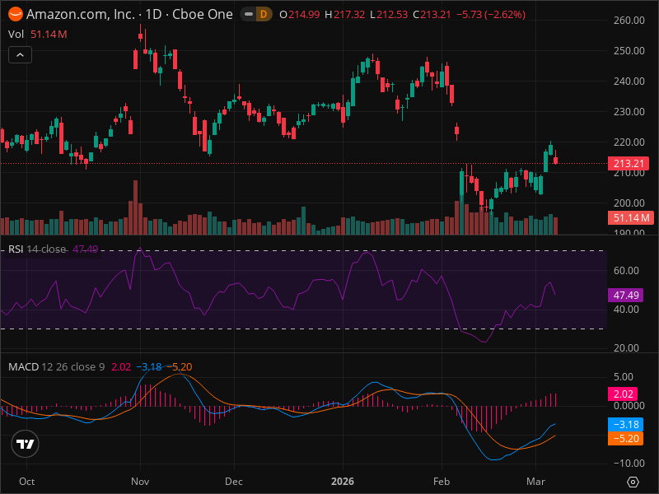Click the 0.0000 level on the MACD scale
659x494 pixels.
pos(629,406)
